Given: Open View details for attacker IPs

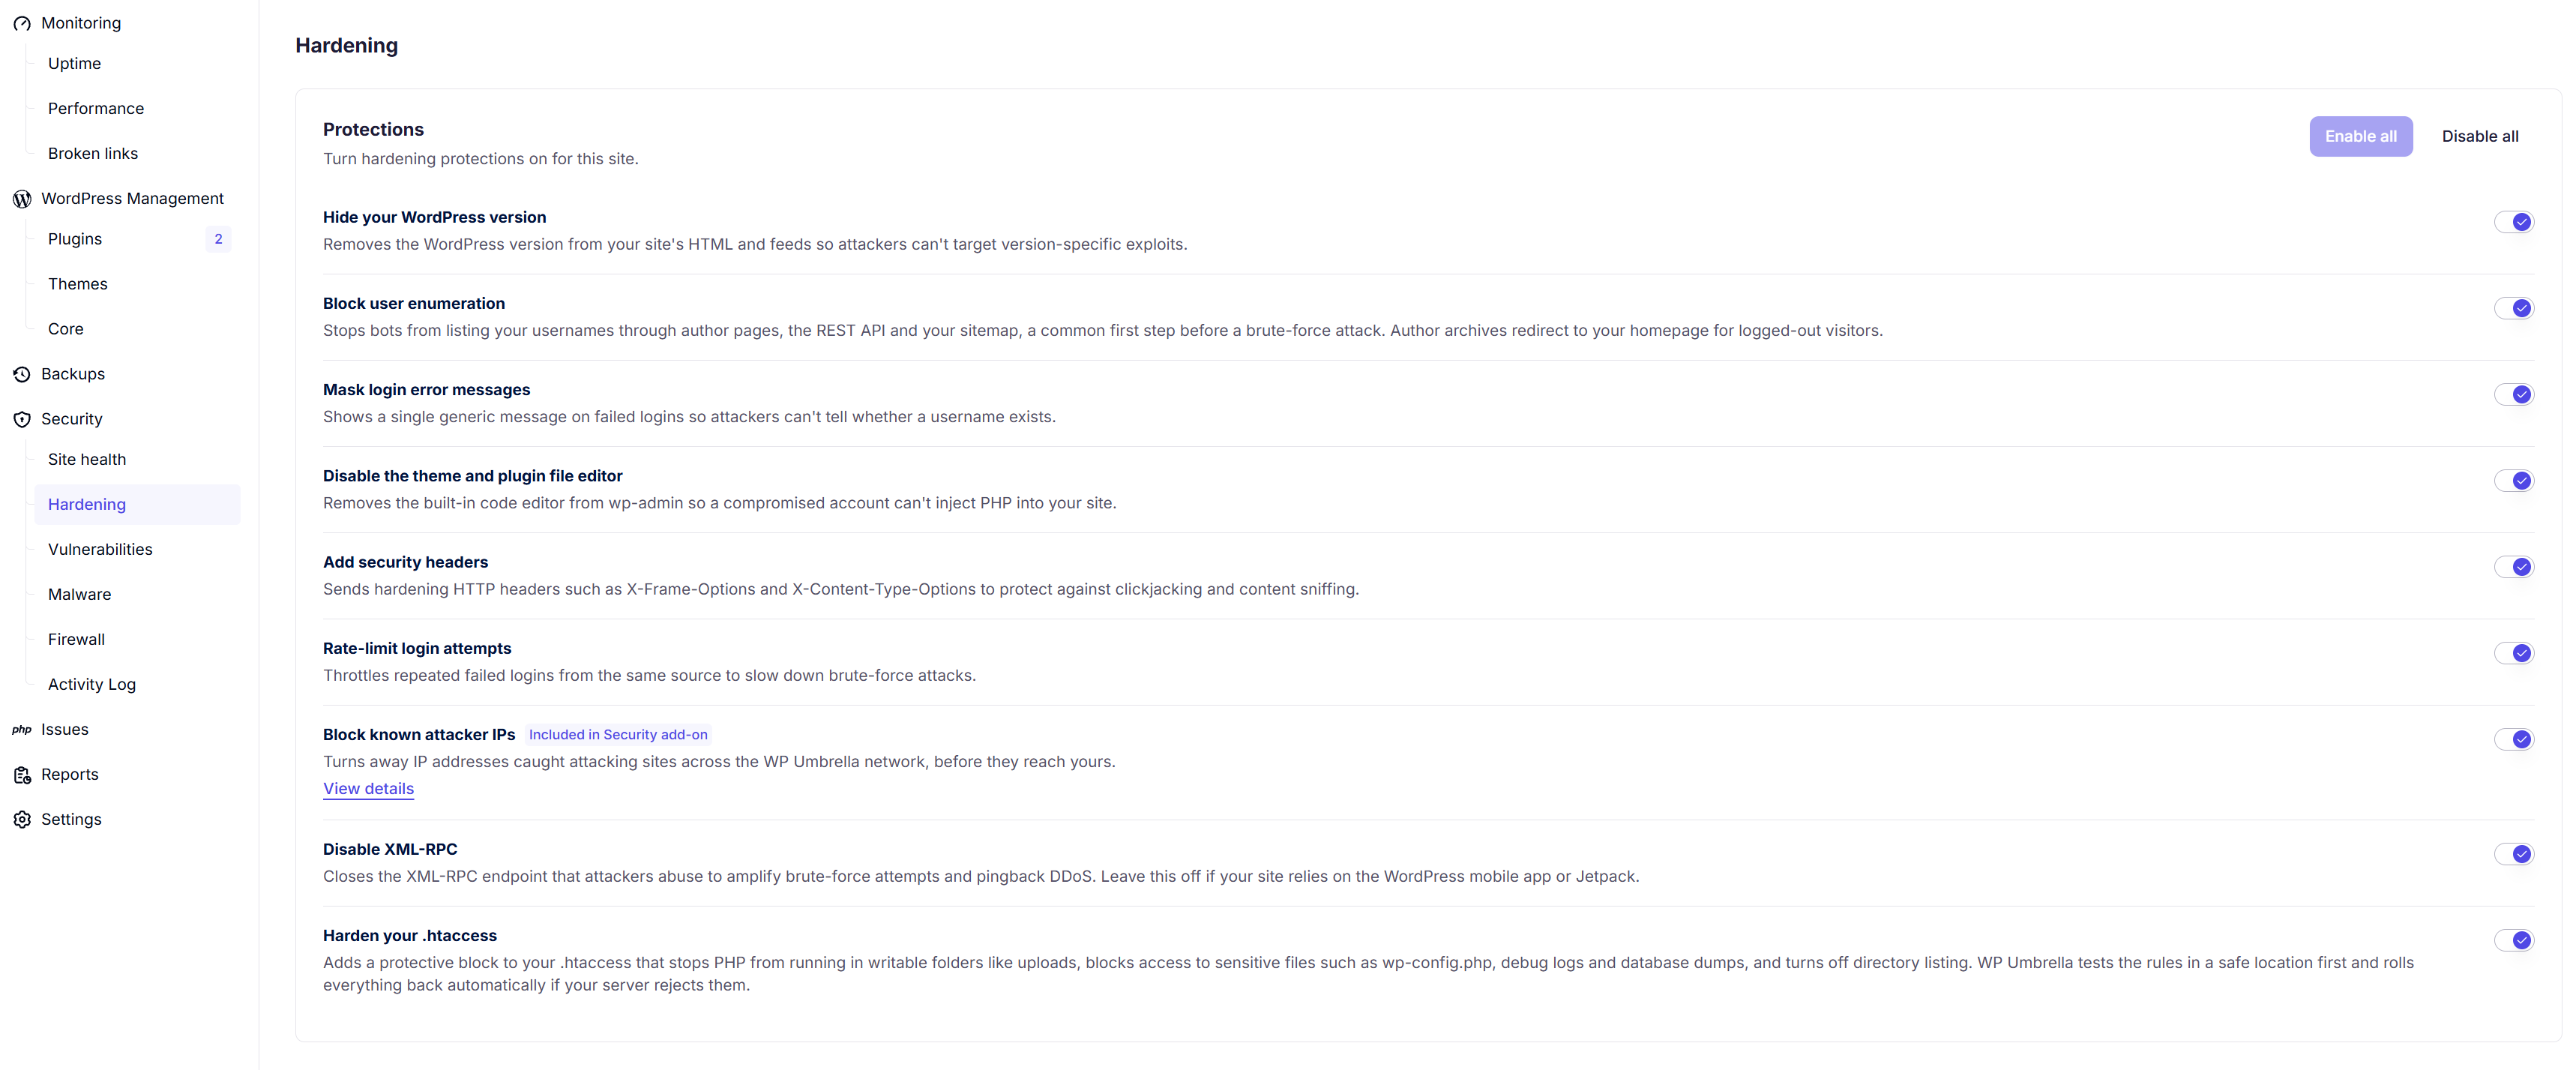Looking at the screenshot, I should point(368,788).
